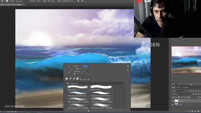
Task: Select fourth recent brush thumbnail
Action: click(x=78, y=78)
